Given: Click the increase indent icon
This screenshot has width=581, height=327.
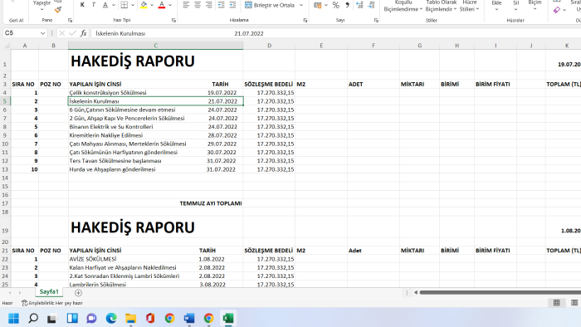Looking at the screenshot, I should coord(232,5).
